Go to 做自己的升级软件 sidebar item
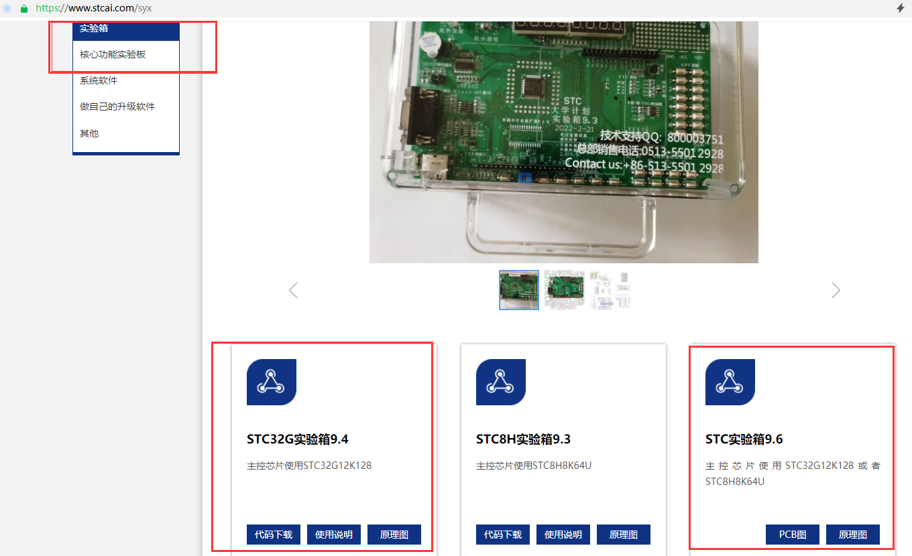This screenshot has height=556, width=912. point(126,107)
